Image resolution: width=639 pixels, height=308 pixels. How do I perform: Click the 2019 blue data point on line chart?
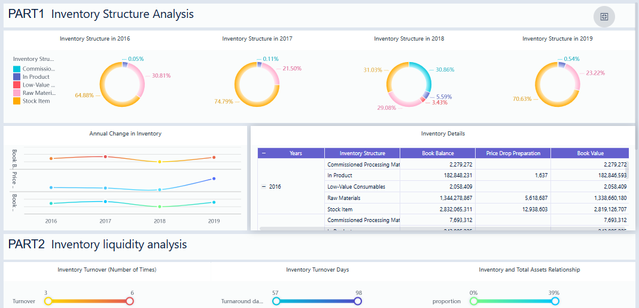click(x=214, y=178)
